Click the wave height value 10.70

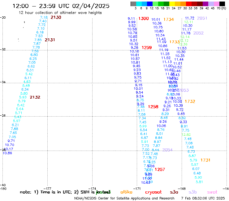click(10, 145)
